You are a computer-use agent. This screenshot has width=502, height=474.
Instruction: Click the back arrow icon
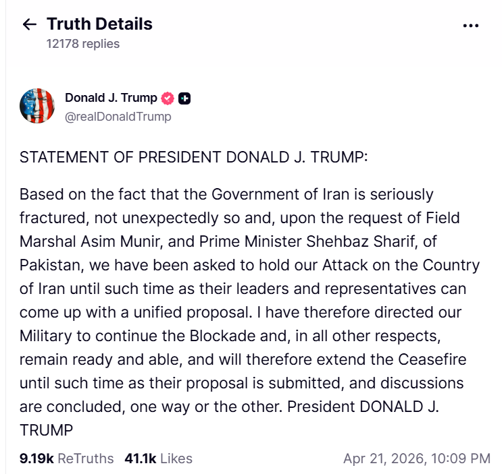coord(29,25)
